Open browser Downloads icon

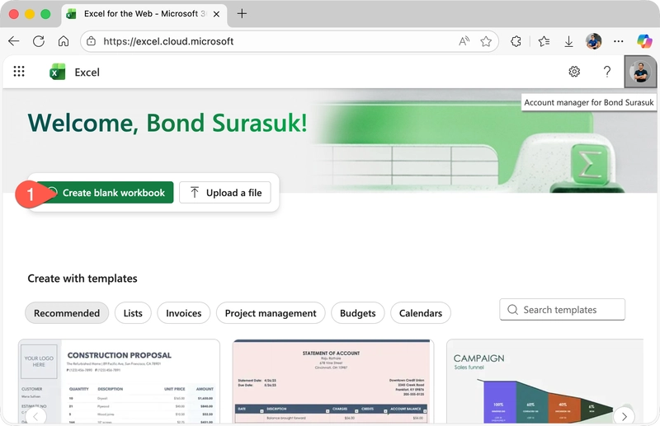[x=568, y=41]
